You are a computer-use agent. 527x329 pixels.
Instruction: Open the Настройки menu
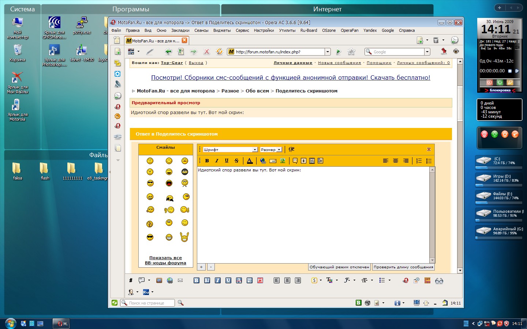(264, 30)
